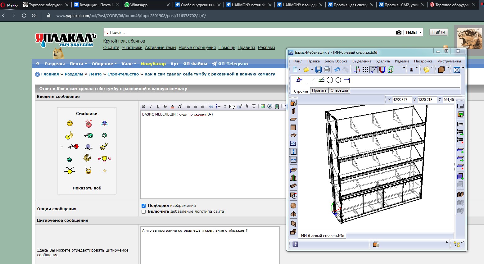Search by image using camera icon
This screenshot has height=264, width=484.
pyautogui.click(x=399, y=32)
